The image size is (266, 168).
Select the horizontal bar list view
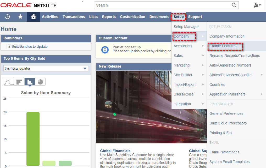tap(19, 81)
